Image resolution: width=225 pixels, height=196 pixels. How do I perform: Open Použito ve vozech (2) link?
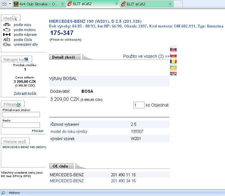point(146,56)
